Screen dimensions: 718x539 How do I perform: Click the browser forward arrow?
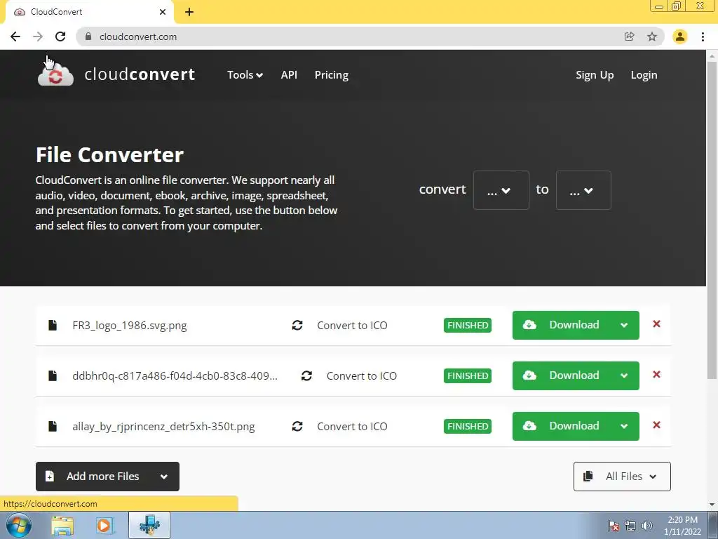[x=38, y=36]
